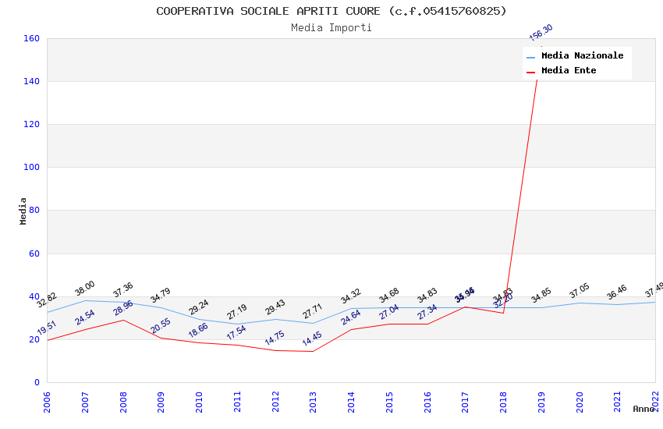Click the y-axis value 120
This screenshot has height=429, width=663.
(x=31, y=124)
